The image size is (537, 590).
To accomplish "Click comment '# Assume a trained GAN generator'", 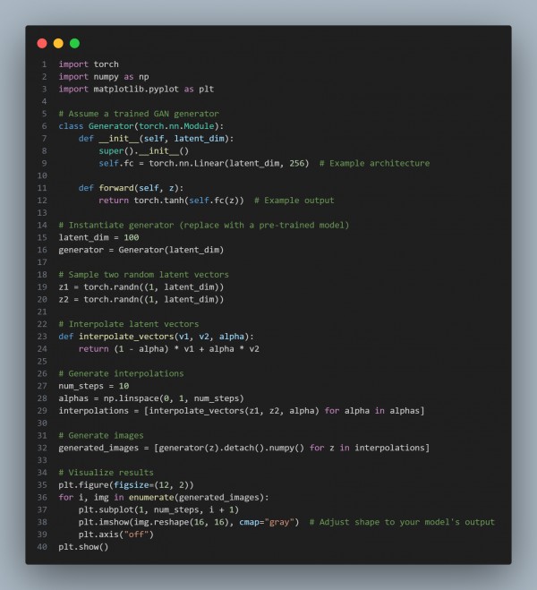I will (x=139, y=114).
